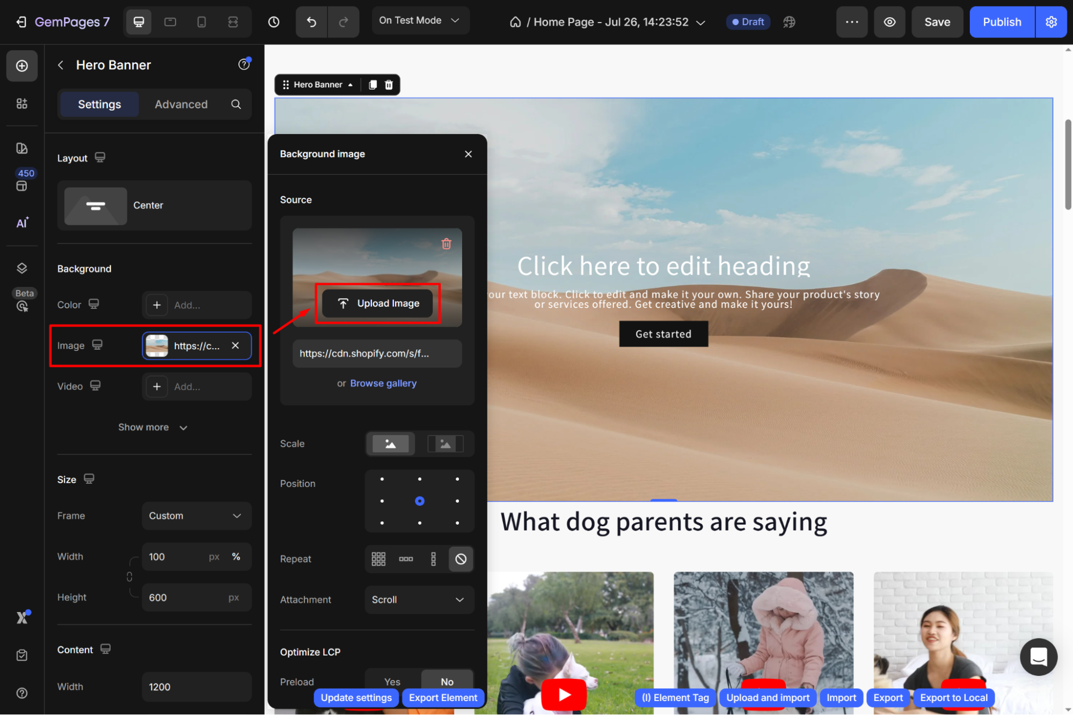Set Preload option to Yes

coord(392,681)
